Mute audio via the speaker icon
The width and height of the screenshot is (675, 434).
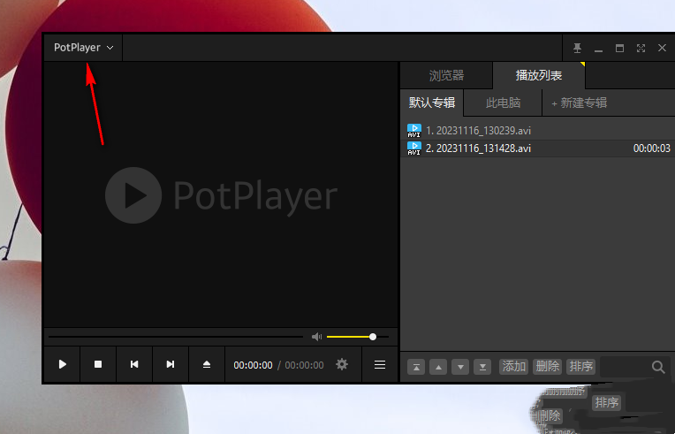coord(316,337)
